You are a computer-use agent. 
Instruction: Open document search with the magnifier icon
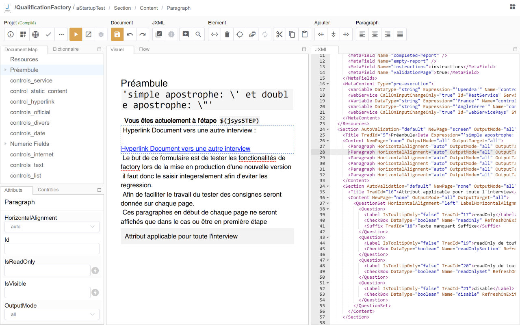tap(198, 34)
